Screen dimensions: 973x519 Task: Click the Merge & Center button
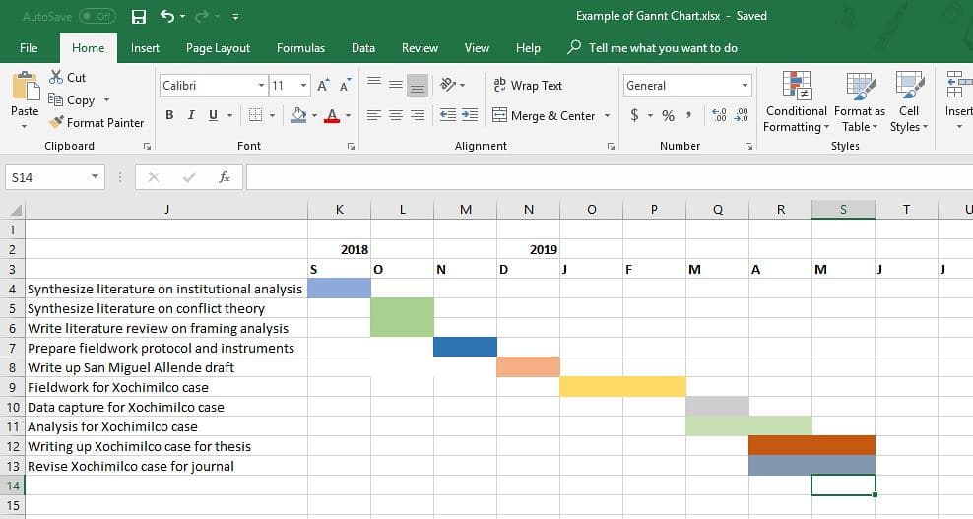pyautogui.click(x=544, y=115)
